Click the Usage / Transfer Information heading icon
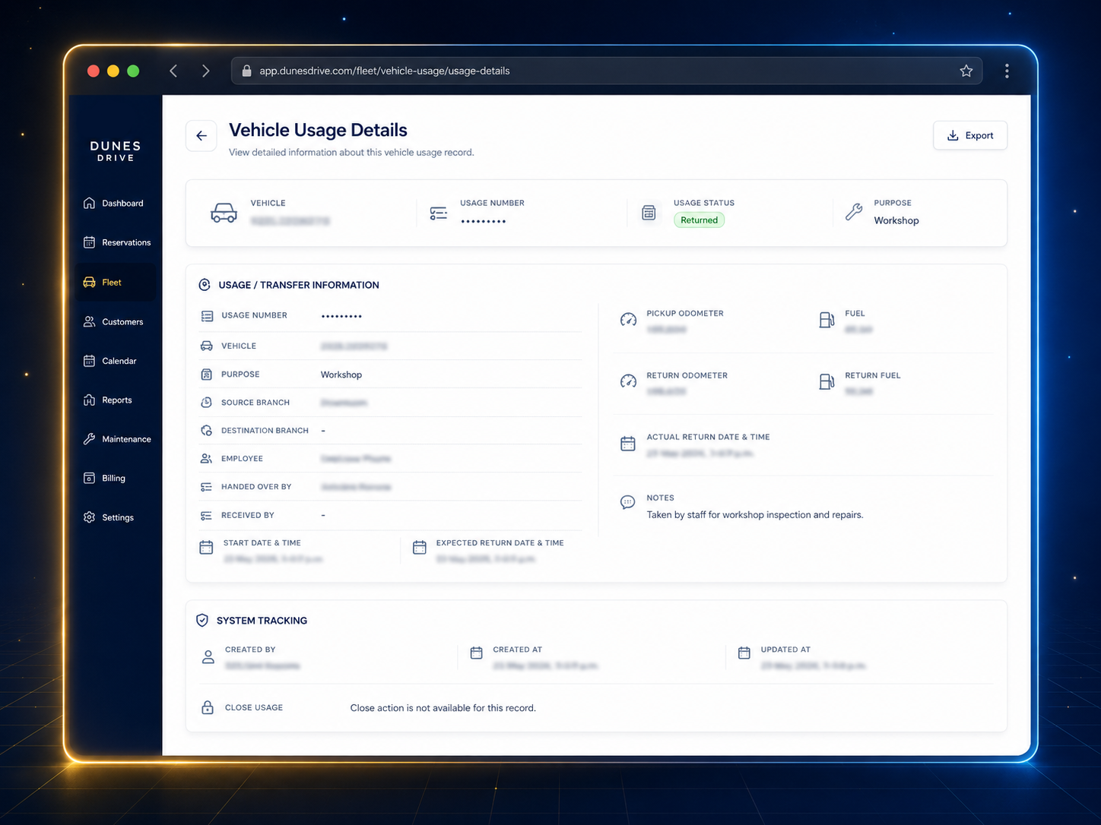Screen dimensions: 1101x825 point(205,285)
